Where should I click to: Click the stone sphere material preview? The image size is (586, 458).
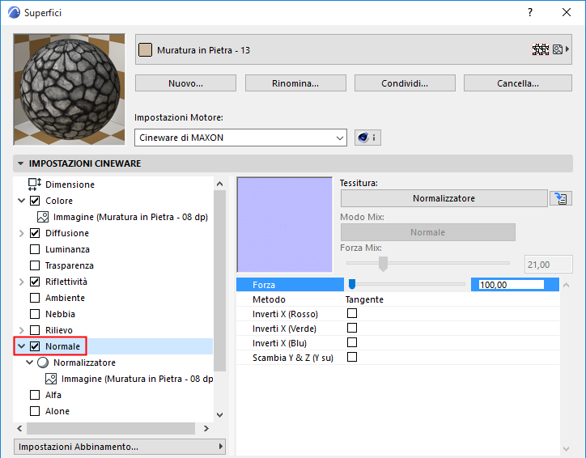[69, 89]
